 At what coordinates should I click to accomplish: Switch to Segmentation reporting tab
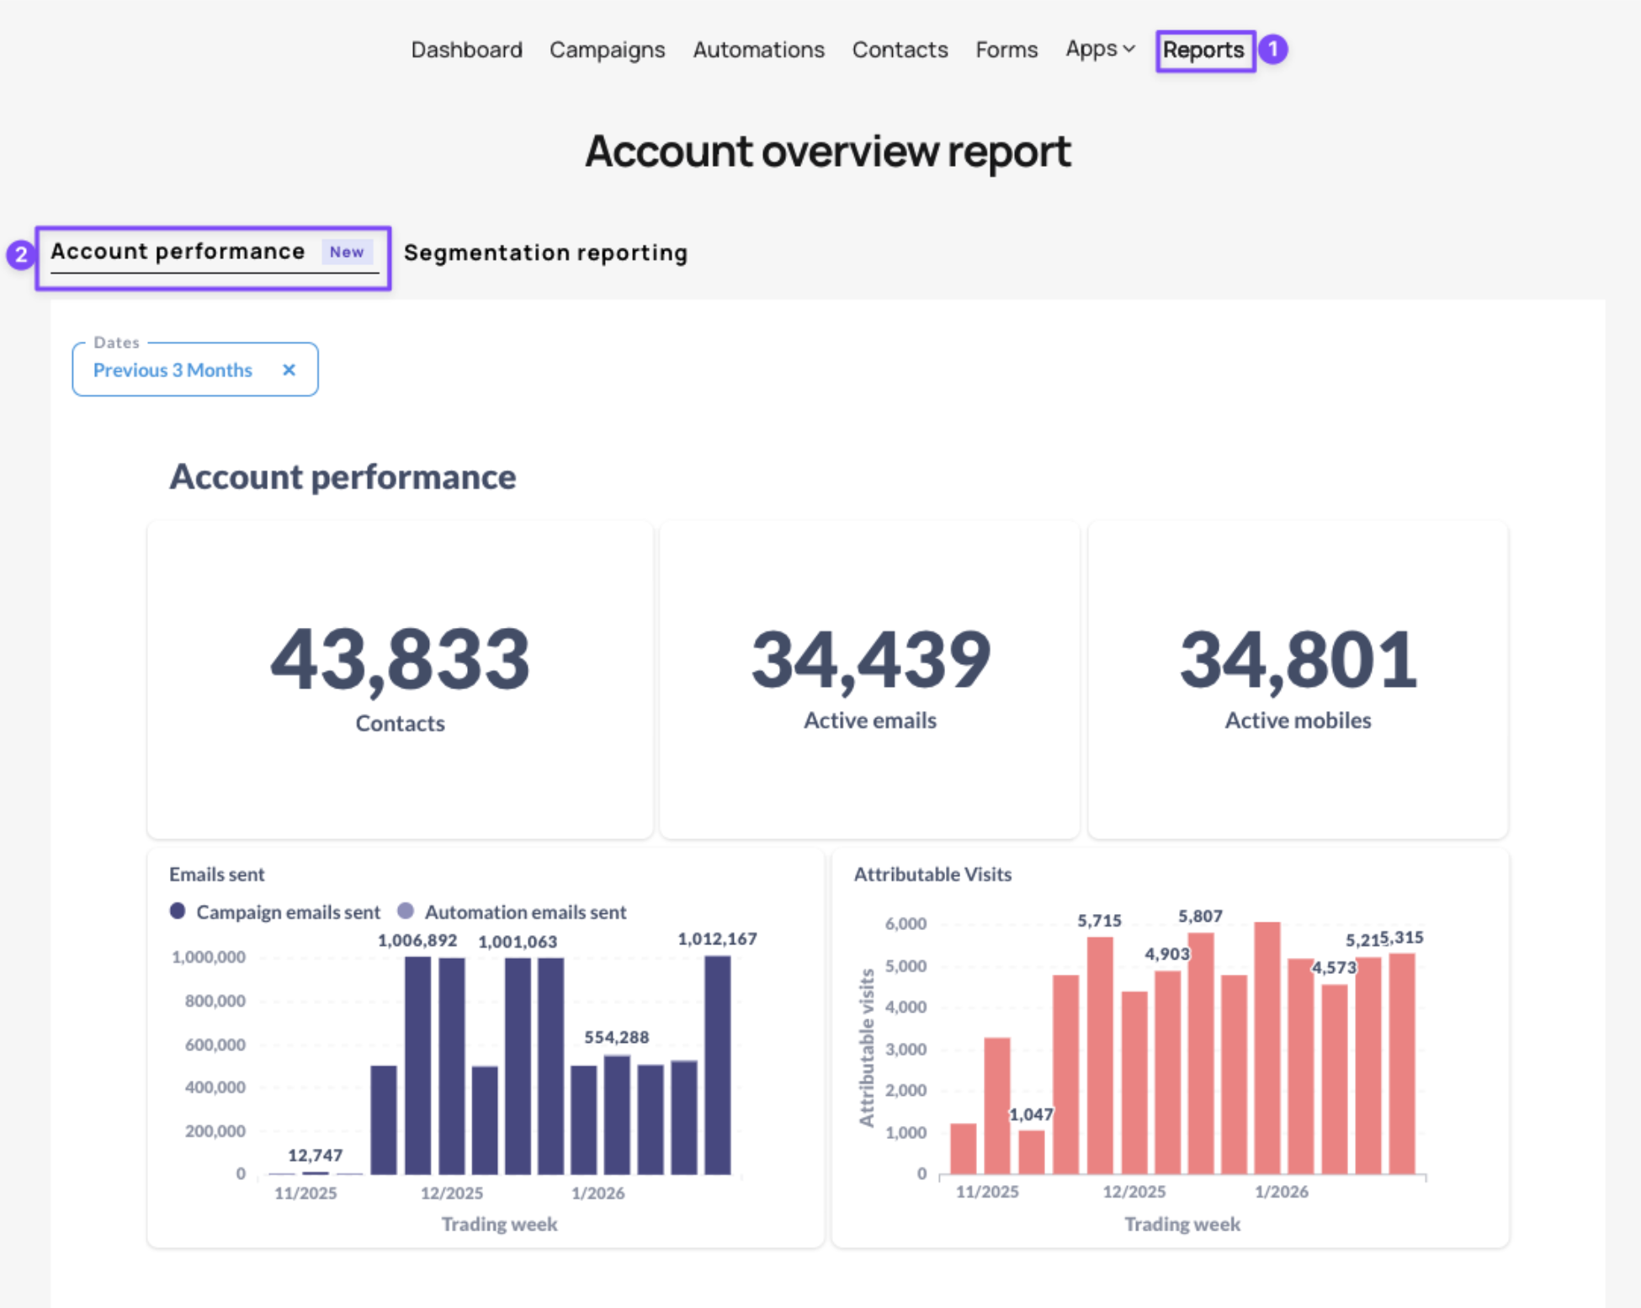[545, 253]
